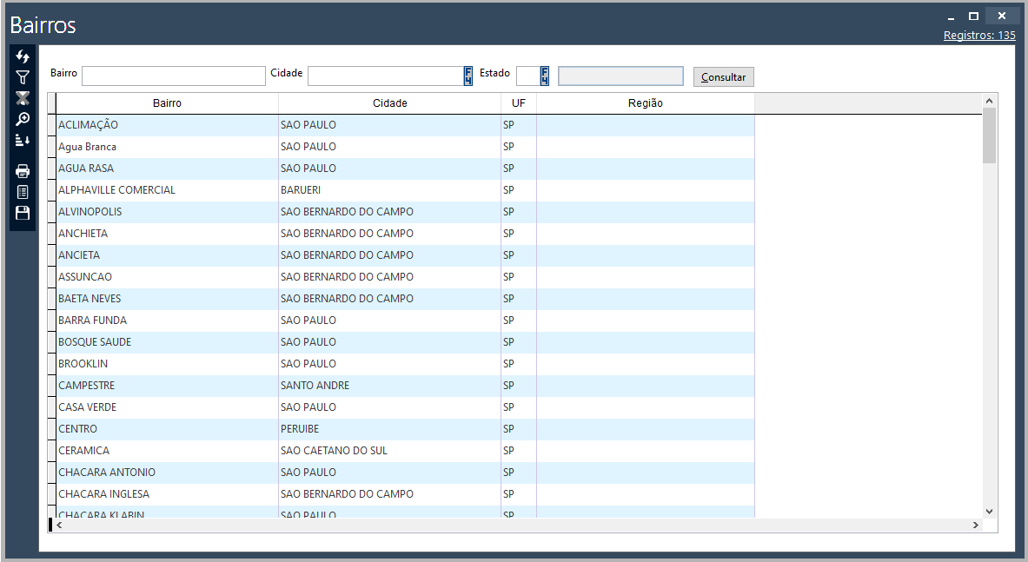
Task: Sort by the Cidade column header
Action: 389,103
